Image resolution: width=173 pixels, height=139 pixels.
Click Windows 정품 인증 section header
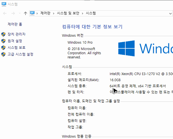pos(77,136)
